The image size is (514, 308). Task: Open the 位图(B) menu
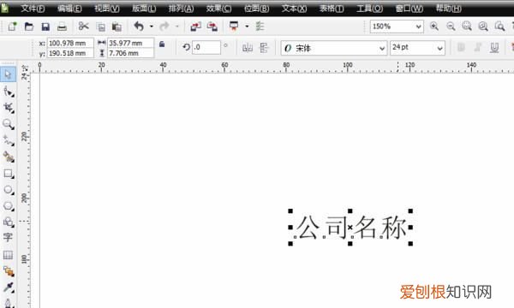pos(257,9)
